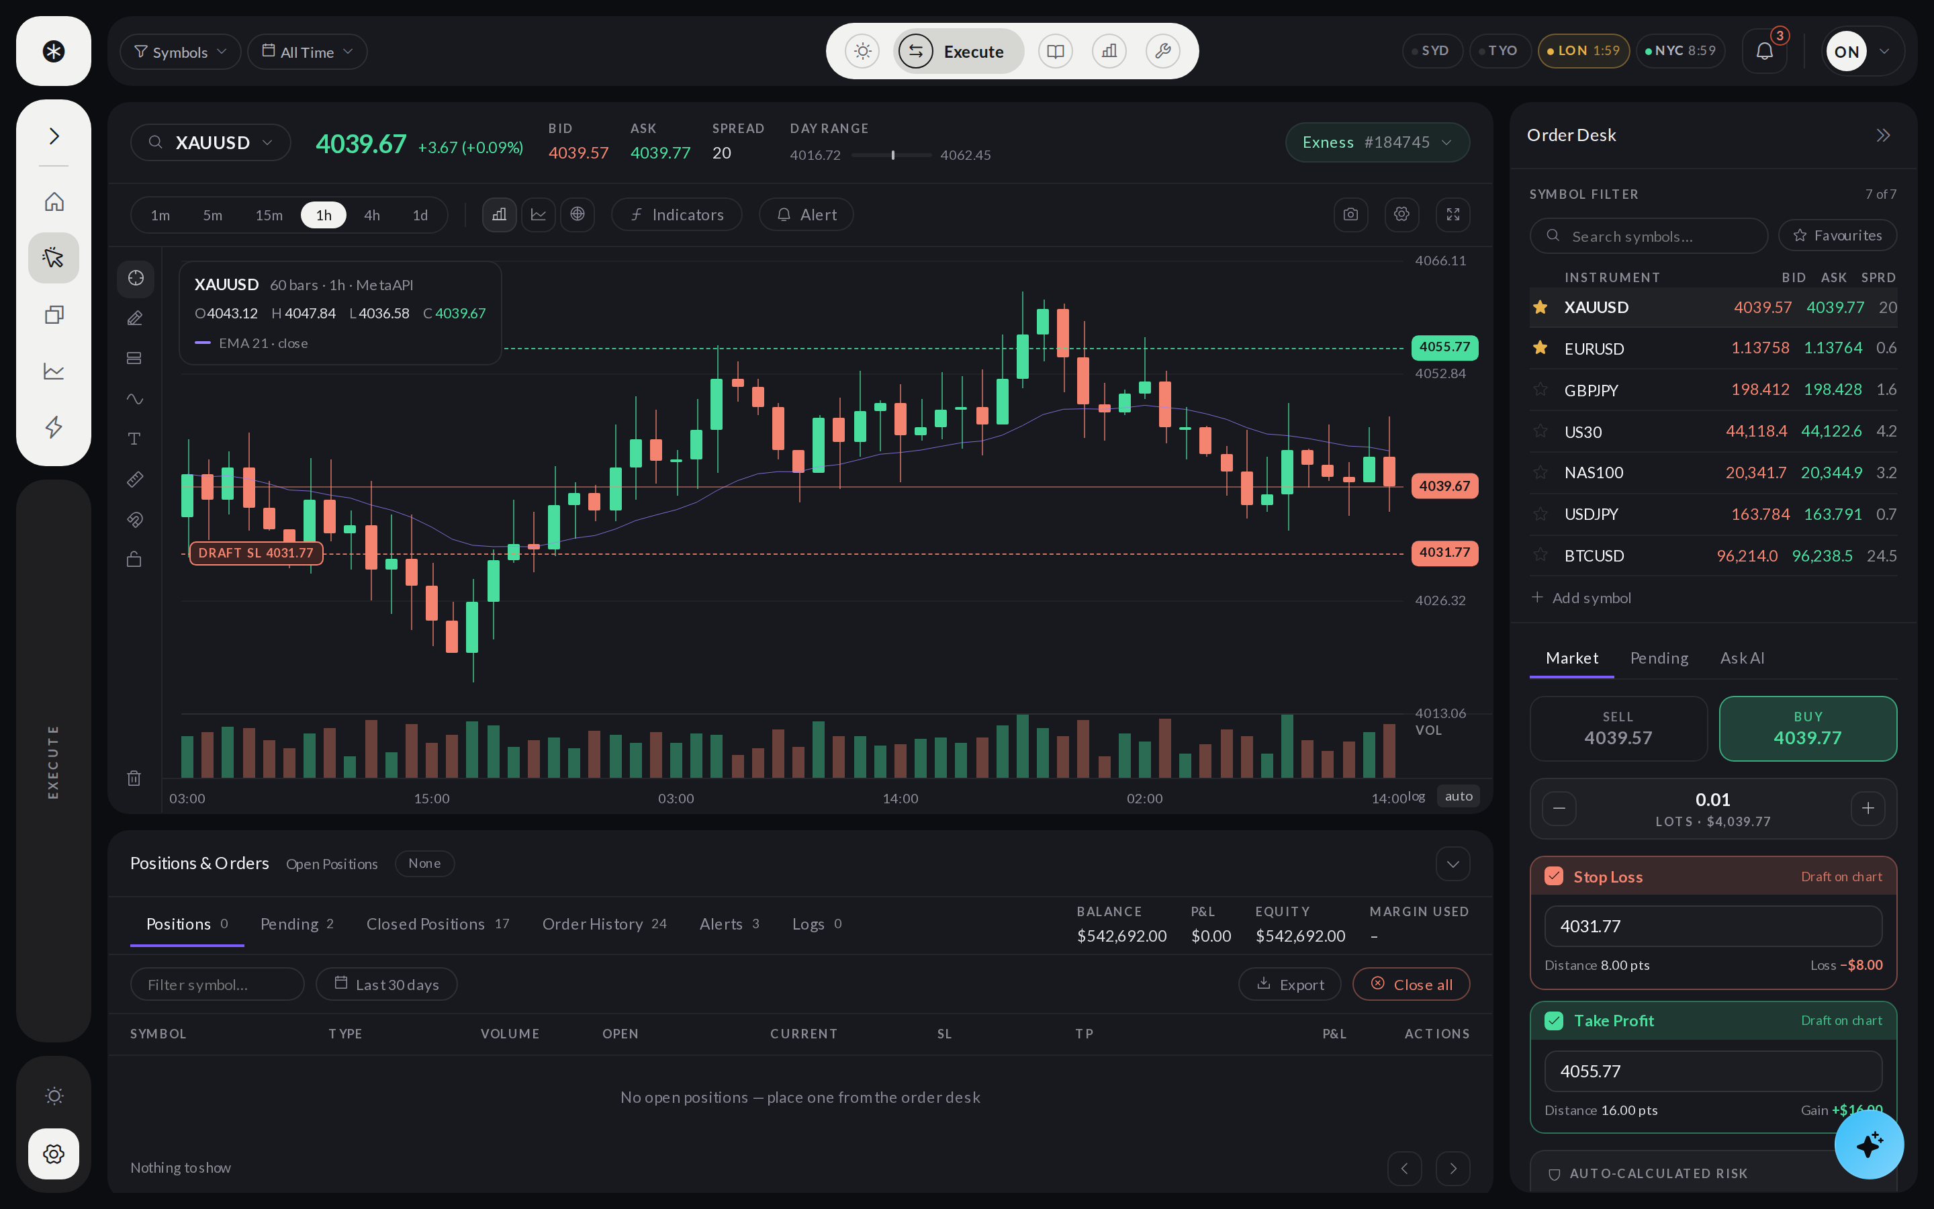Toggle auto scale on chart
This screenshot has width=1934, height=1209.
pyautogui.click(x=1459, y=797)
